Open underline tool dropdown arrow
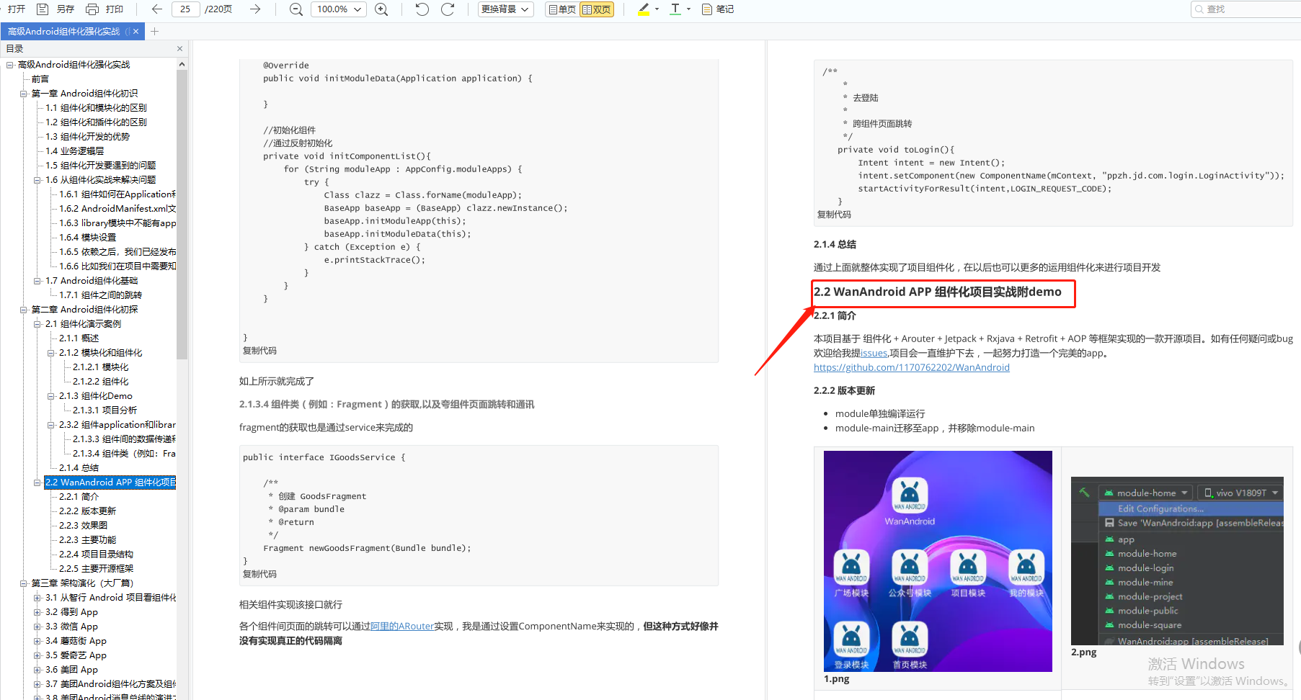The image size is (1301, 700). (x=688, y=9)
